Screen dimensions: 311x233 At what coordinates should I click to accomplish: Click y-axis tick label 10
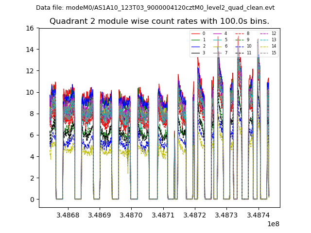point(30,92)
